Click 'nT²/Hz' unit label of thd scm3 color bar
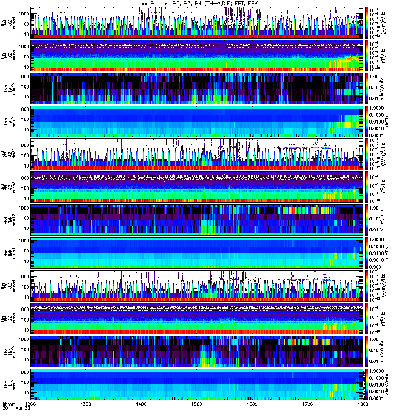The image size is (393, 419). 383,187
